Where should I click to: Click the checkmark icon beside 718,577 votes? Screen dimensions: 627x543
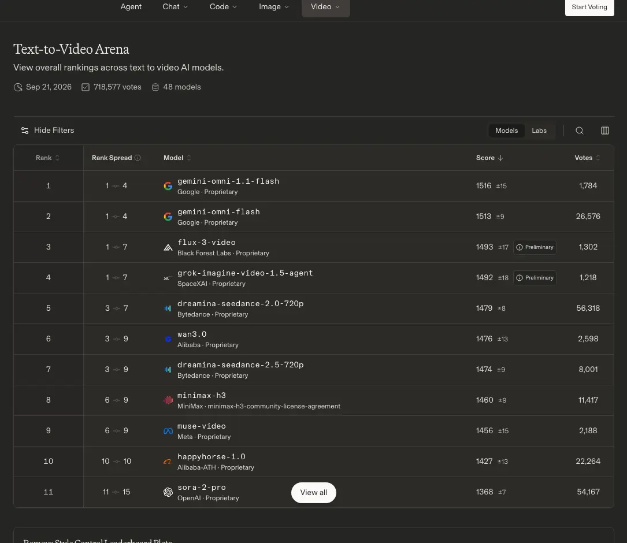coord(86,87)
